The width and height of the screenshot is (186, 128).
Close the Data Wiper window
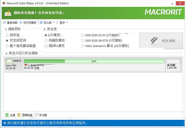[x=180, y=3]
